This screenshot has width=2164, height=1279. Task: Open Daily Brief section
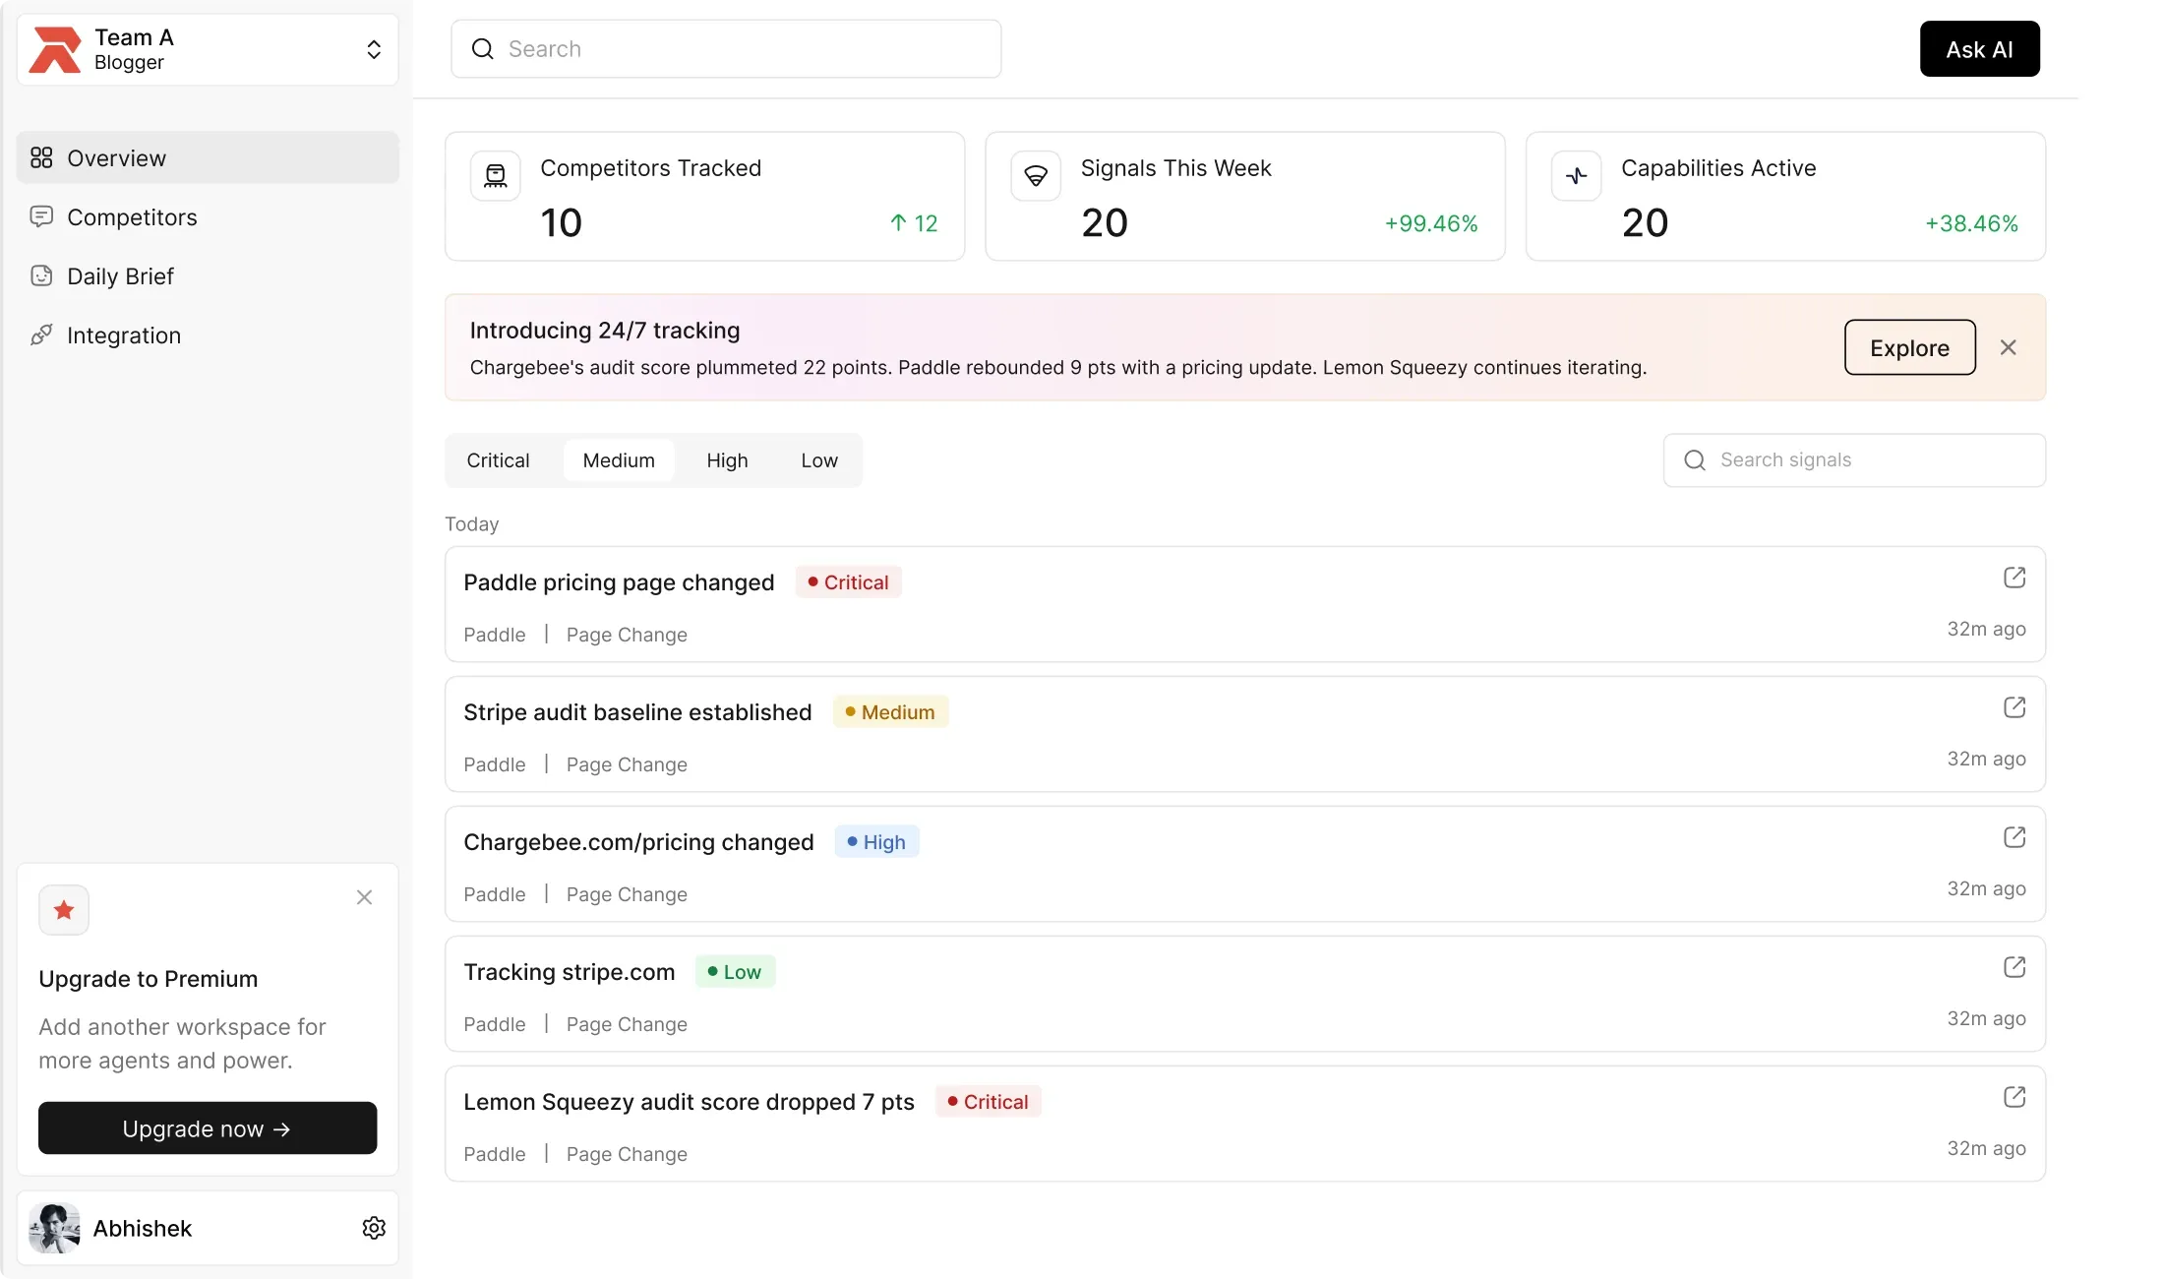(208, 275)
